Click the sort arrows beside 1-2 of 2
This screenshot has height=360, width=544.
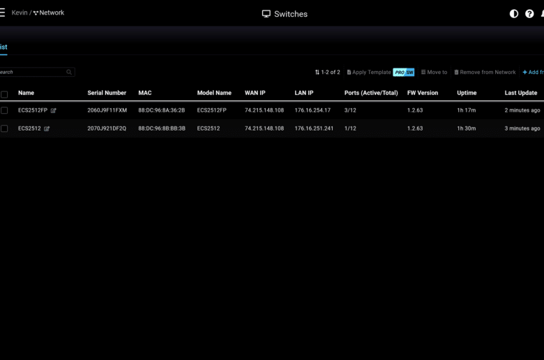coord(317,72)
